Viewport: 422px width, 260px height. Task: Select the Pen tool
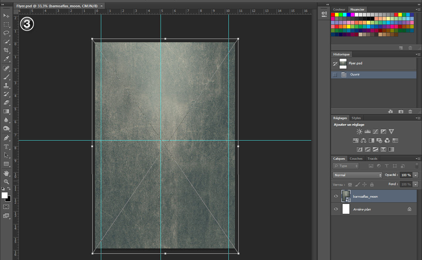point(6,138)
